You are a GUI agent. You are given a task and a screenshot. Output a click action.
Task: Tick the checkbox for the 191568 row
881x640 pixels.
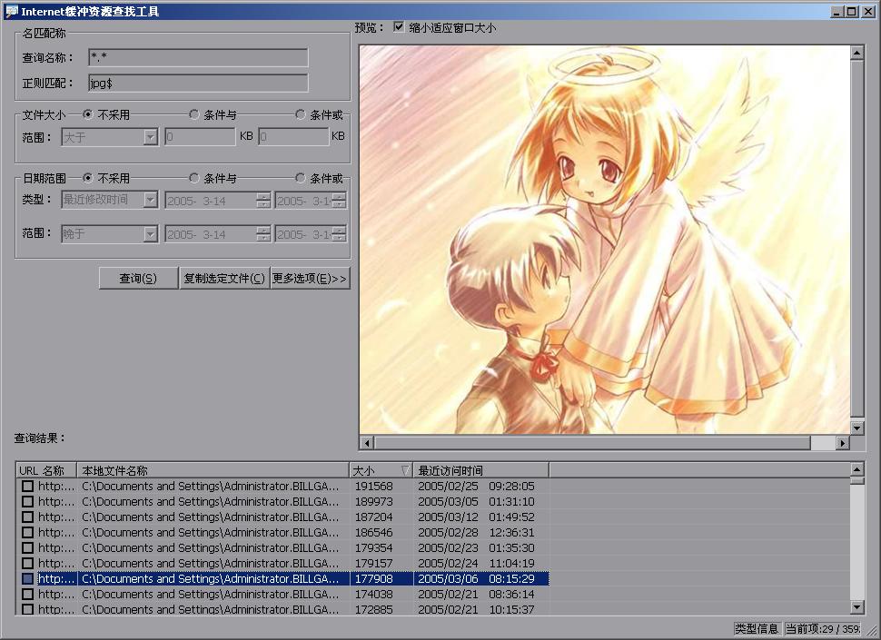coord(27,487)
